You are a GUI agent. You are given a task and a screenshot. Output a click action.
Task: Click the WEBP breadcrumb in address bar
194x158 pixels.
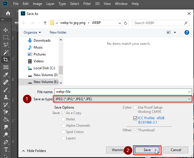click(x=96, y=23)
